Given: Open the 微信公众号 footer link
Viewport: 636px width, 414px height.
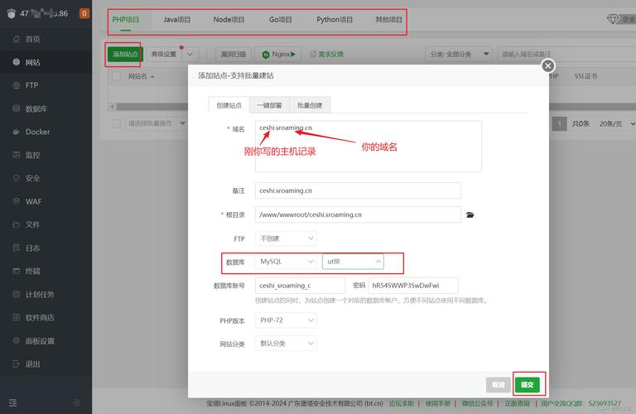Looking at the screenshot, I should pyautogui.click(x=477, y=403).
